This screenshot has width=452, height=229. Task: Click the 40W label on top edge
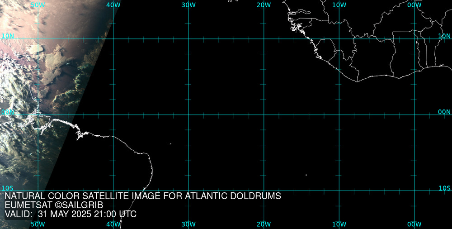[113, 5]
